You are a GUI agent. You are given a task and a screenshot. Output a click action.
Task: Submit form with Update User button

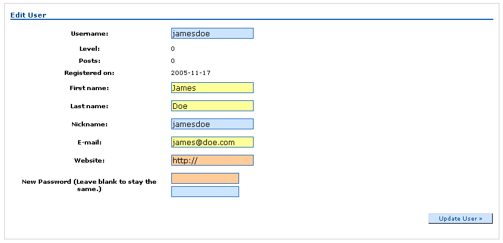(x=461, y=218)
